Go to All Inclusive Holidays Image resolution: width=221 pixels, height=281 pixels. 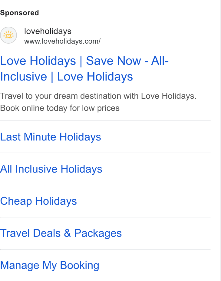pyautogui.click(x=51, y=169)
